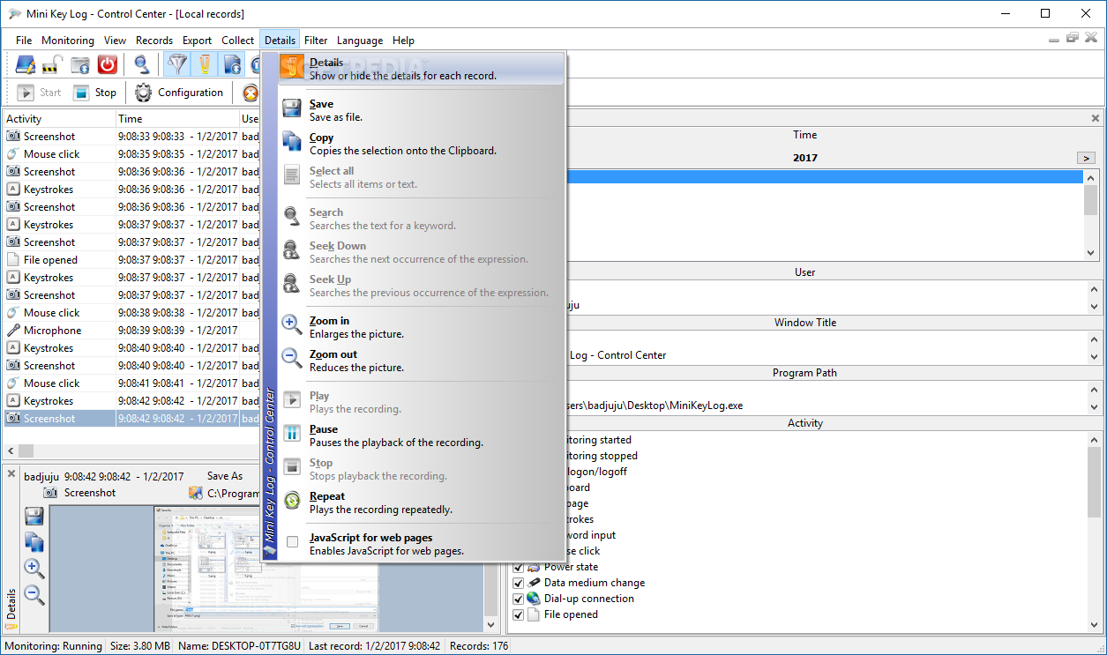The image size is (1107, 655).
Task: Open the View menu
Action: [115, 41]
